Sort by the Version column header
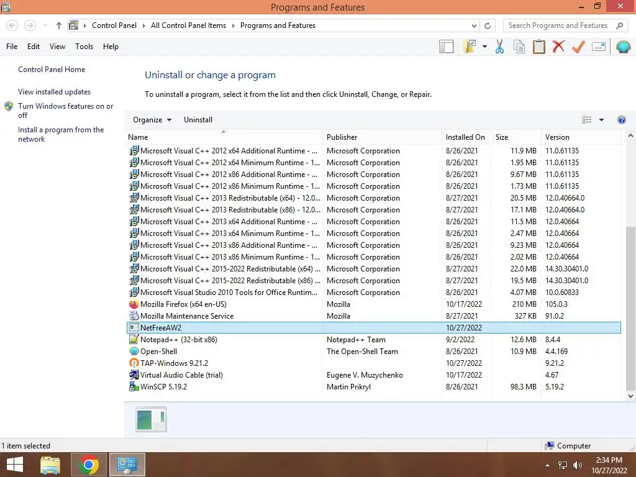Screen dimensions: 636x477 (x=581, y=137)
